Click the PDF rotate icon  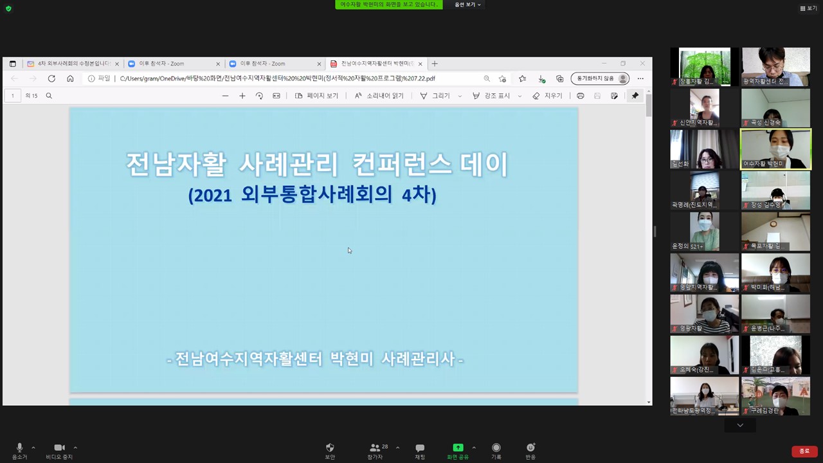[259, 96]
